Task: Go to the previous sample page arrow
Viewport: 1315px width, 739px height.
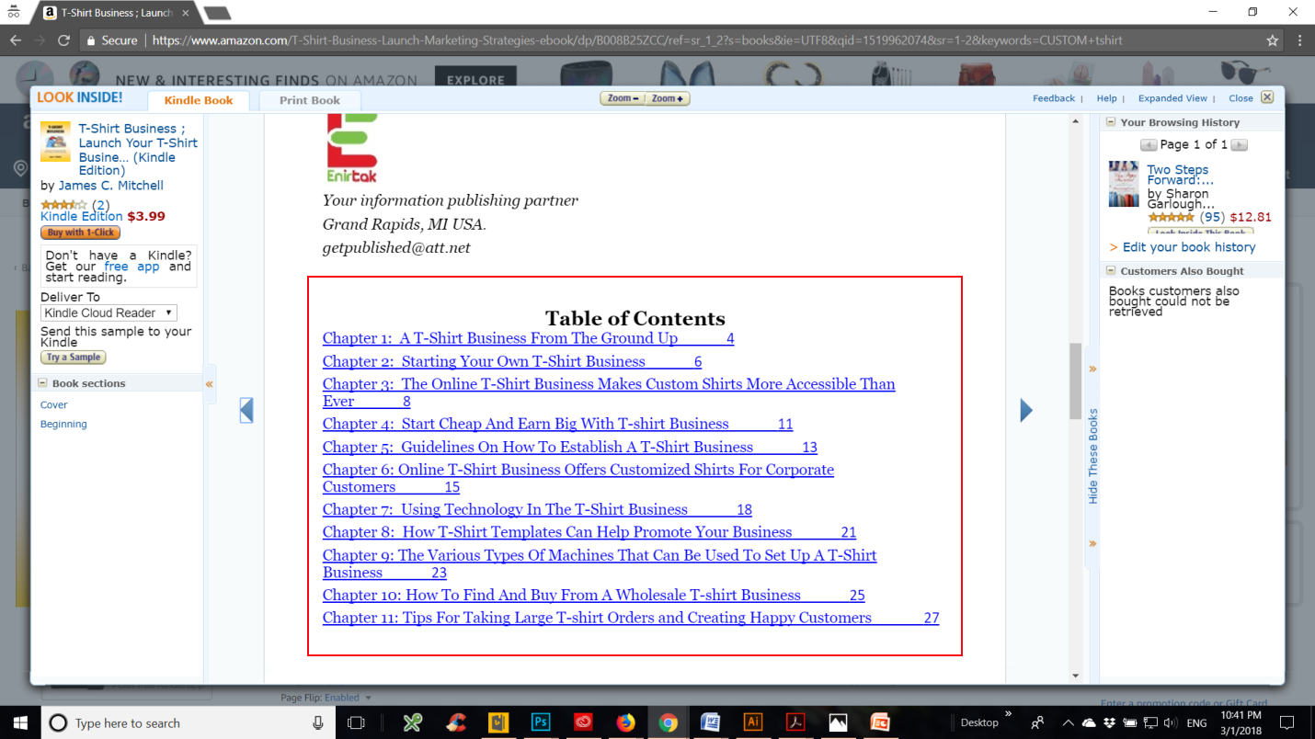Action: point(246,410)
